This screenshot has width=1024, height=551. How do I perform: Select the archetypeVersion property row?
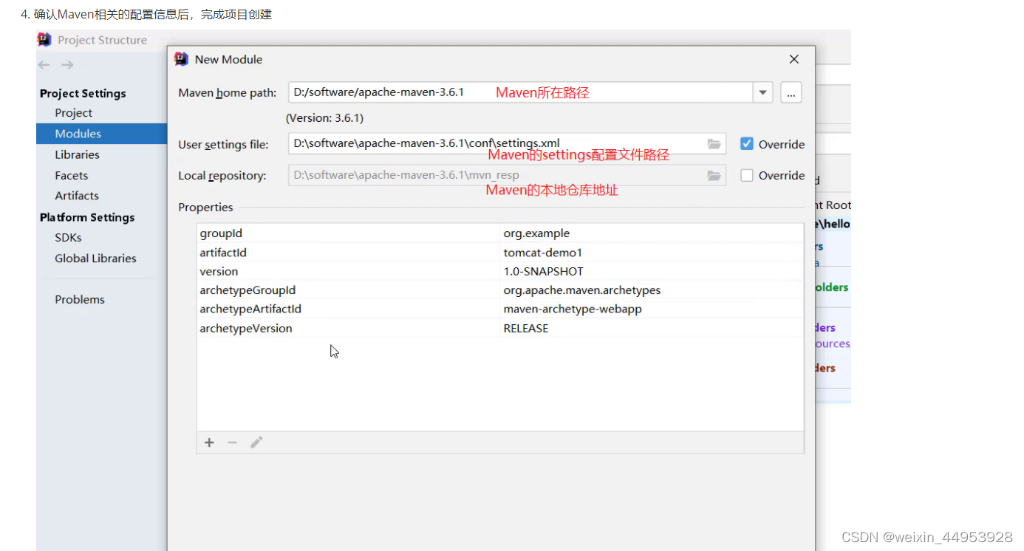point(500,329)
